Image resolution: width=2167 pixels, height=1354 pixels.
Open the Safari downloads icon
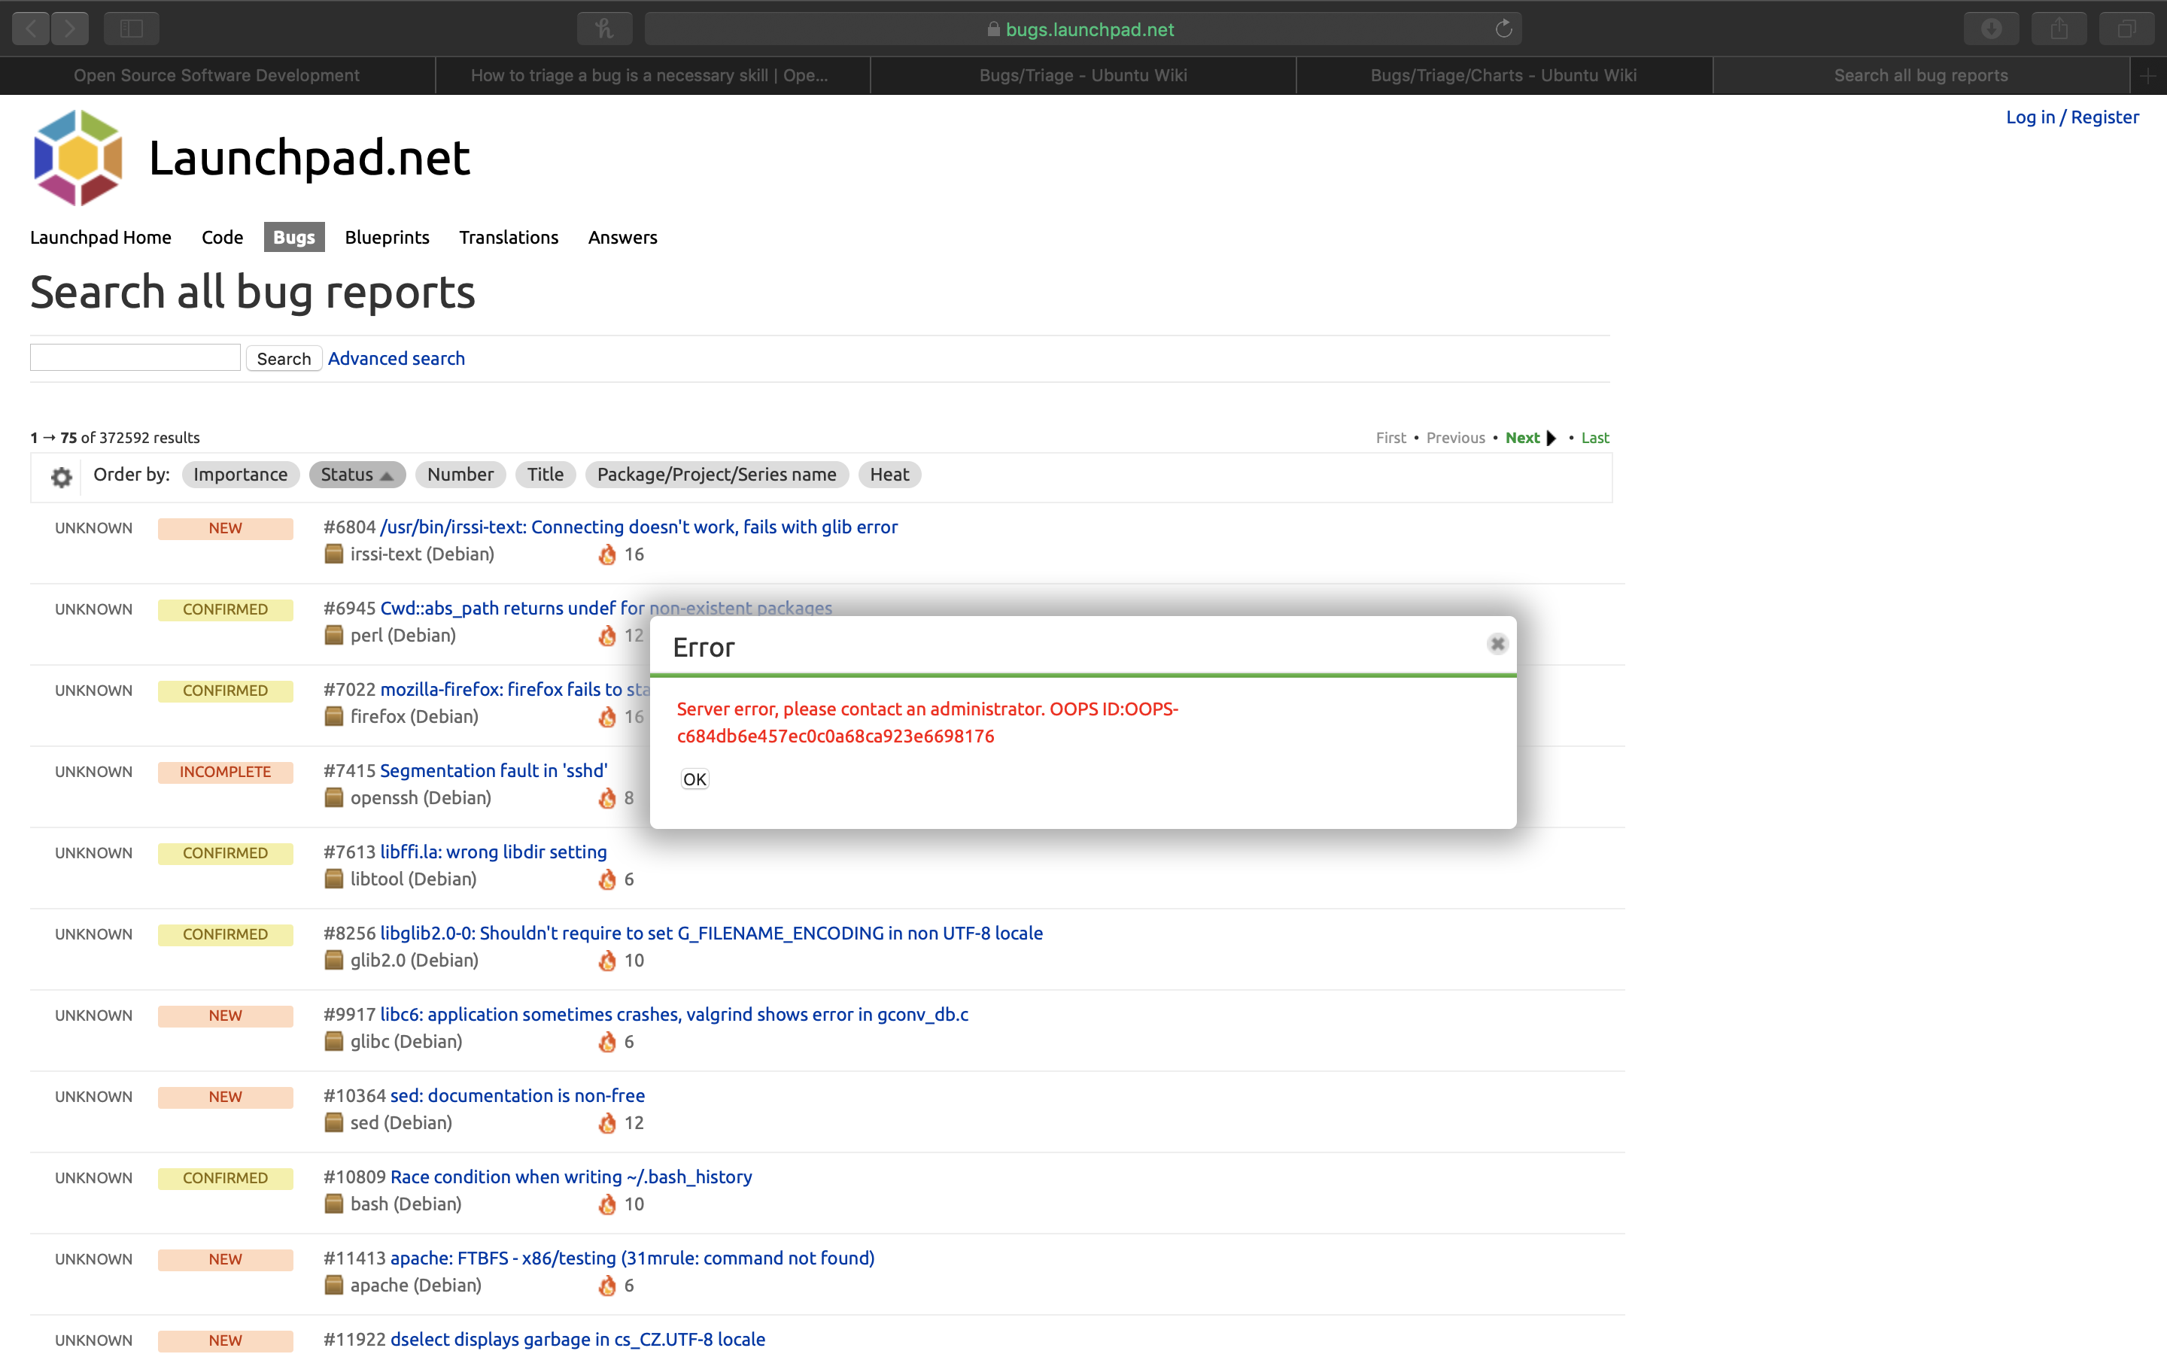click(1991, 29)
